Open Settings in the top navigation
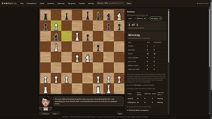 (91, 3)
